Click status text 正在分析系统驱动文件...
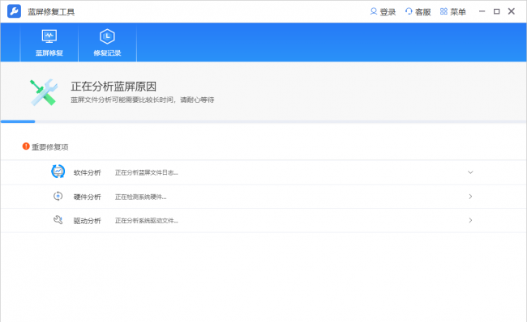Screen dimensions: 527x322 coord(147,221)
